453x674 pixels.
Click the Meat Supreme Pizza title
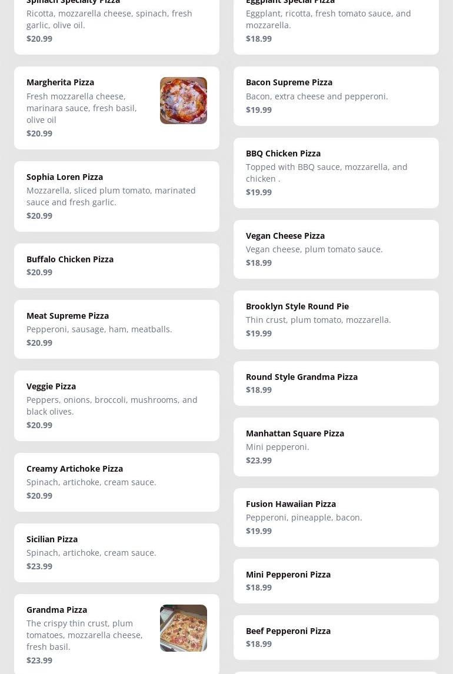pyautogui.click(x=68, y=316)
